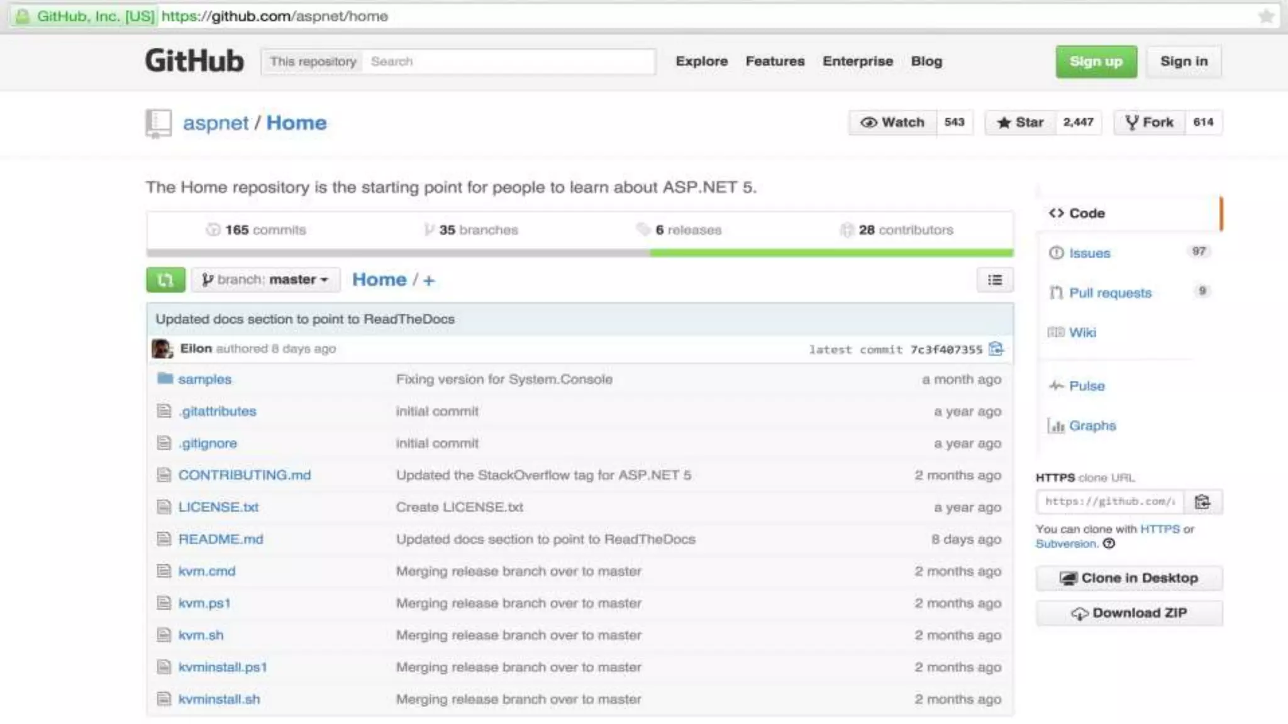View the 6 releases
1288x724 pixels.
(x=679, y=230)
